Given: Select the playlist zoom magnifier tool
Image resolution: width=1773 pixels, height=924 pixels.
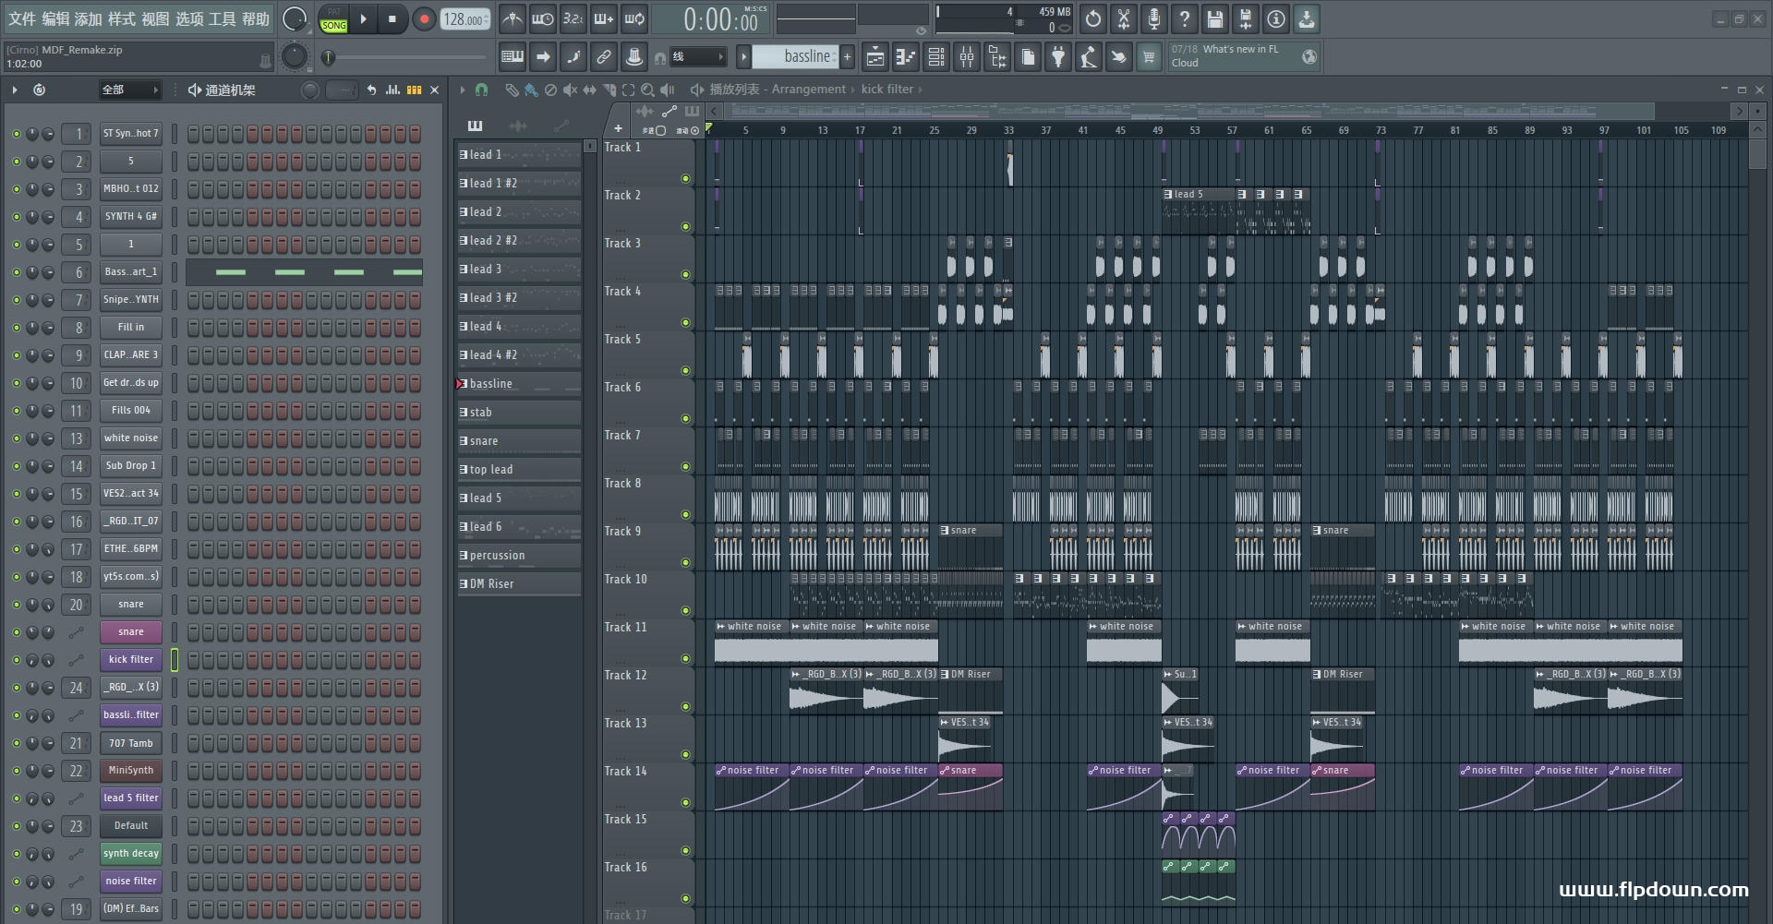Looking at the screenshot, I should tap(648, 90).
